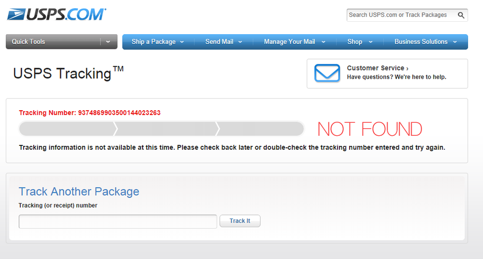Click the Track It button
Viewport: 483px width, 259px height.
(x=240, y=221)
